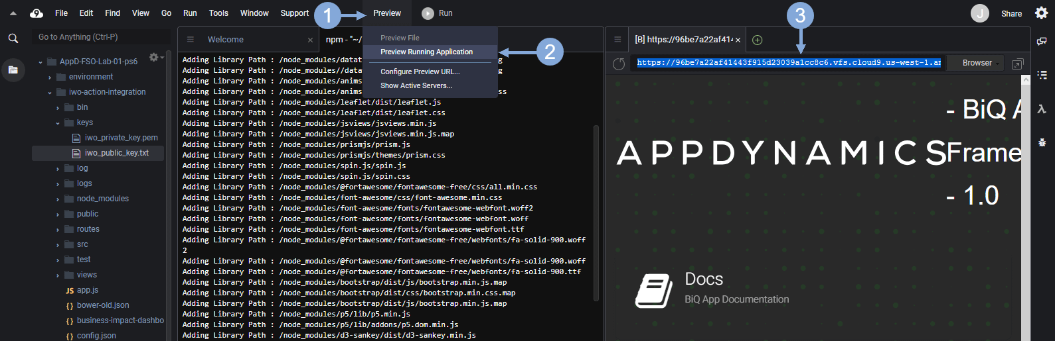Open a new tab with plus icon

[757, 40]
